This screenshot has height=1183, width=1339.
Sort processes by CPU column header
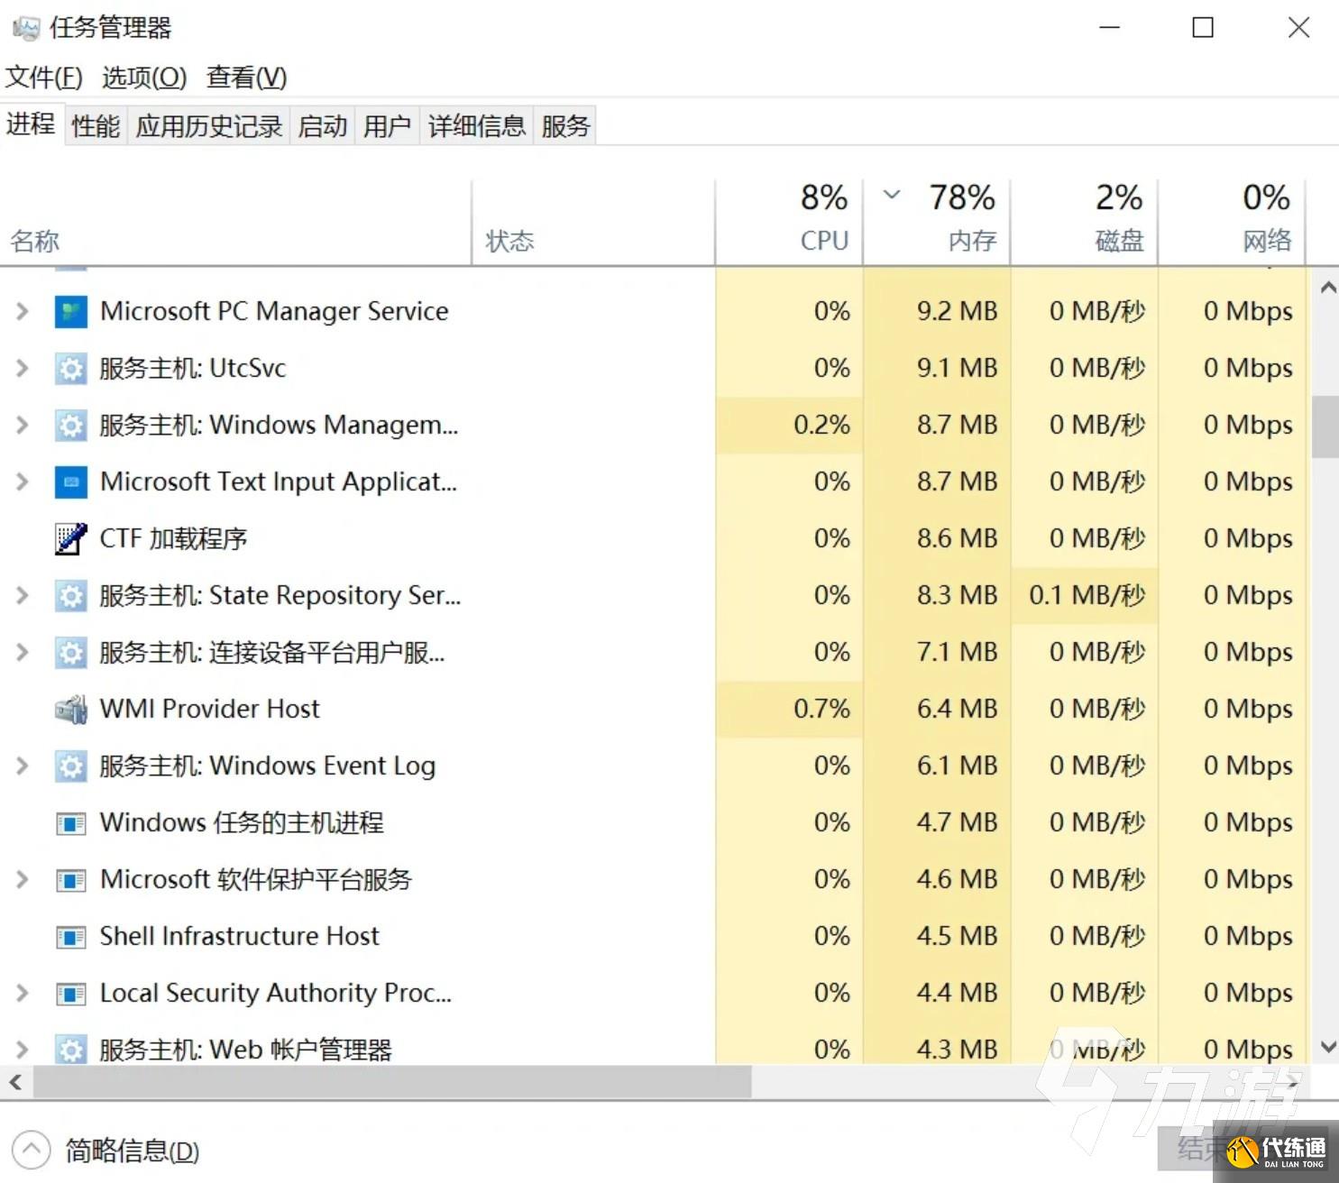[789, 223]
